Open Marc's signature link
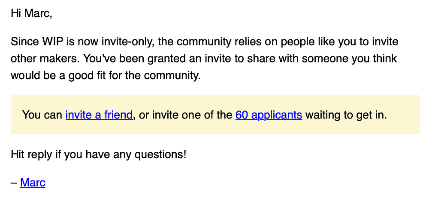This screenshot has width=429, height=204. (x=33, y=183)
